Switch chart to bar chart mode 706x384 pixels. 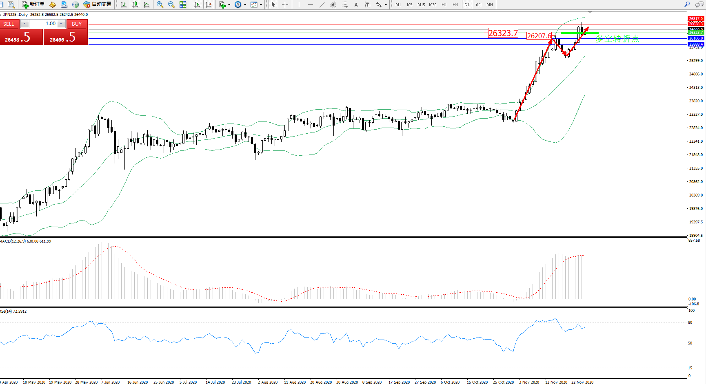124,4
